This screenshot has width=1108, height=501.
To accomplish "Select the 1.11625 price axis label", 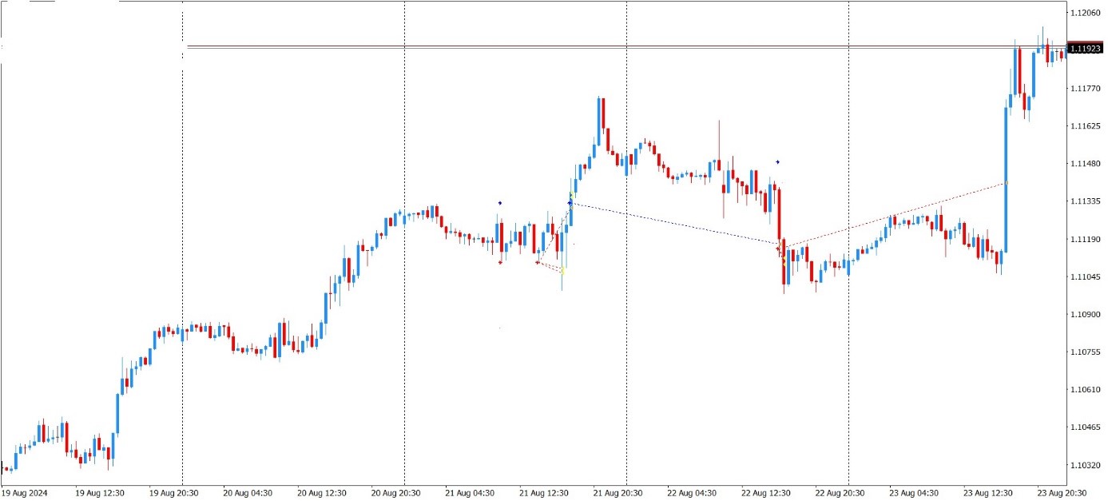I will coord(1086,126).
